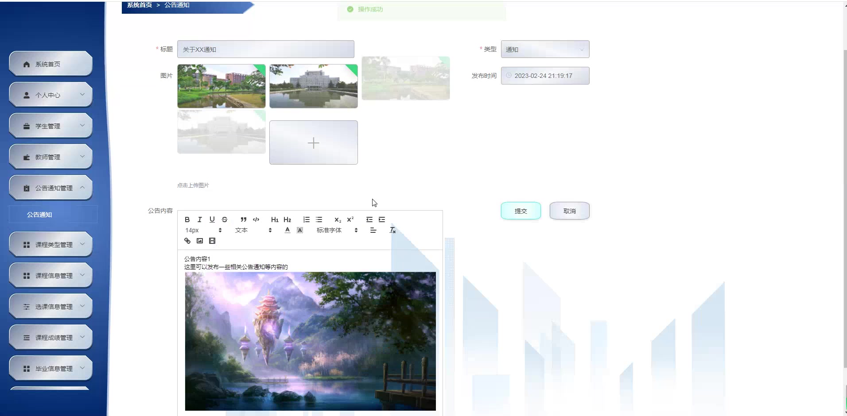Image resolution: width=847 pixels, height=416 pixels.
Task: Apply Heading 1 style (H1)
Action: (275, 220)
